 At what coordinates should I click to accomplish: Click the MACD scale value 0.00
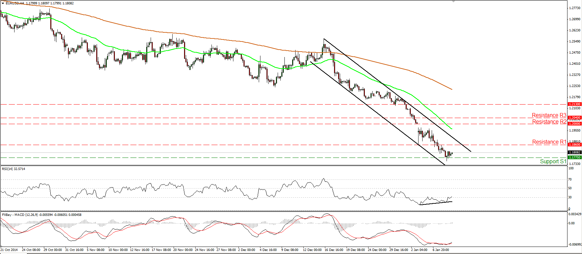(x=572, y=223)
